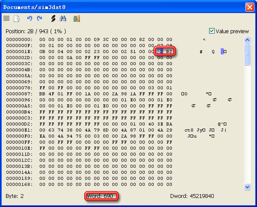Screen dimensions: 257x207
Task: Click the highlighted ASCII cell beside Q
Action: [222, 51]
